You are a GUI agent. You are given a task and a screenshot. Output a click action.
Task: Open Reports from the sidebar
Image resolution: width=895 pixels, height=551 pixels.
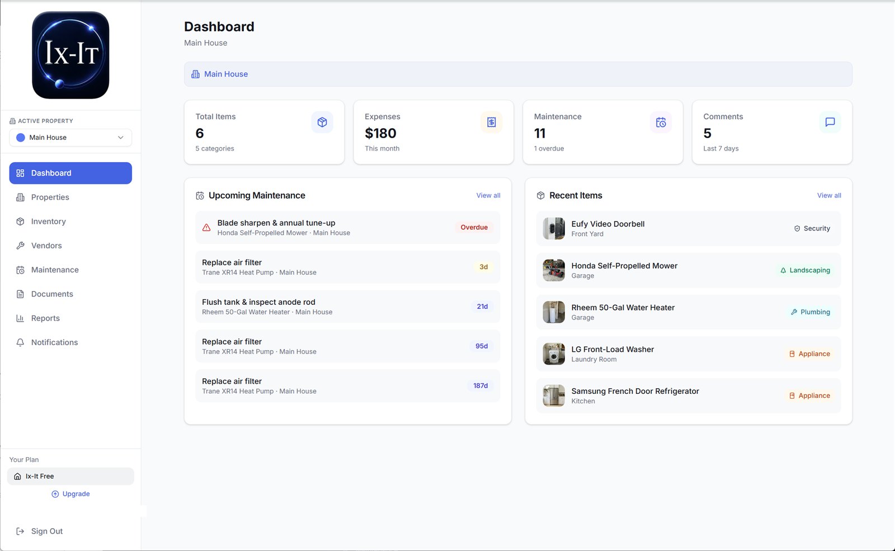point(70,318)
